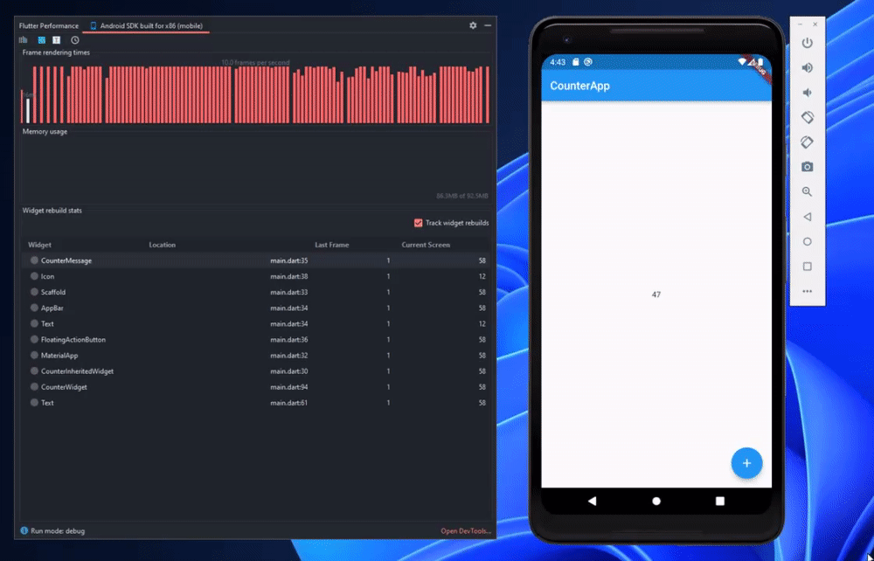Click the counter value 47

pyautogui.click(x=656, y=294)
